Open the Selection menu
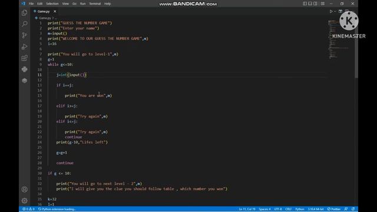This screenshot has height=212, width=377. point(52,4)
